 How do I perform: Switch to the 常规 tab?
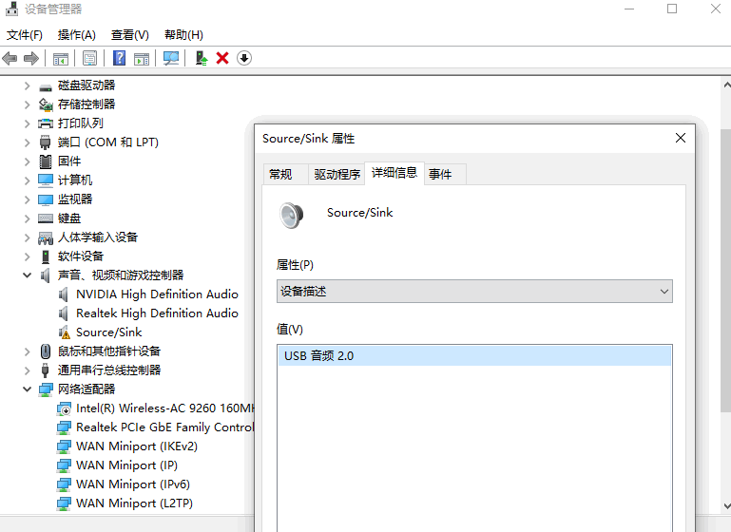[285, 175]
